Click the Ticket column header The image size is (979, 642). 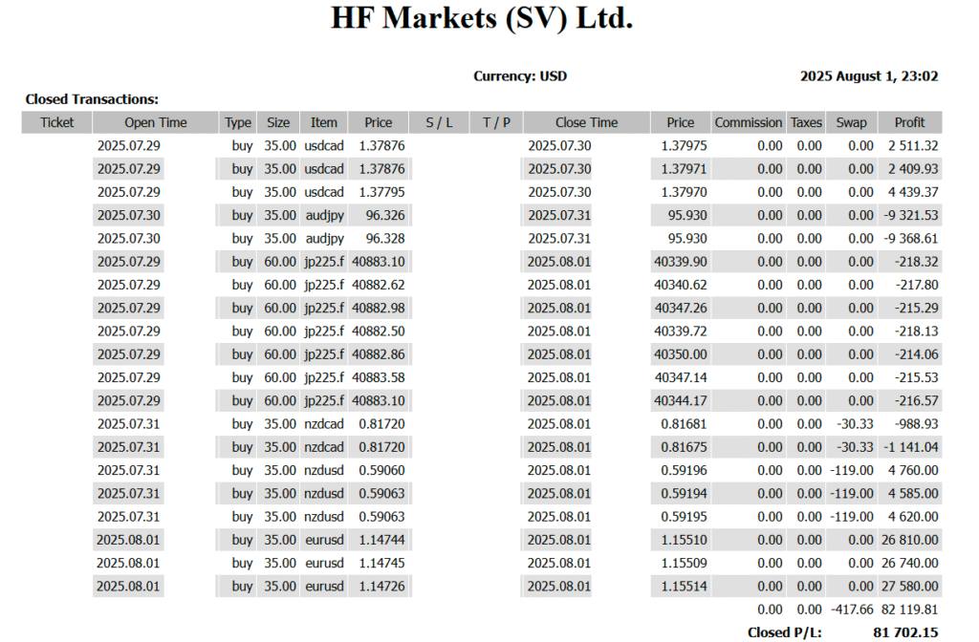pos(56,122)
